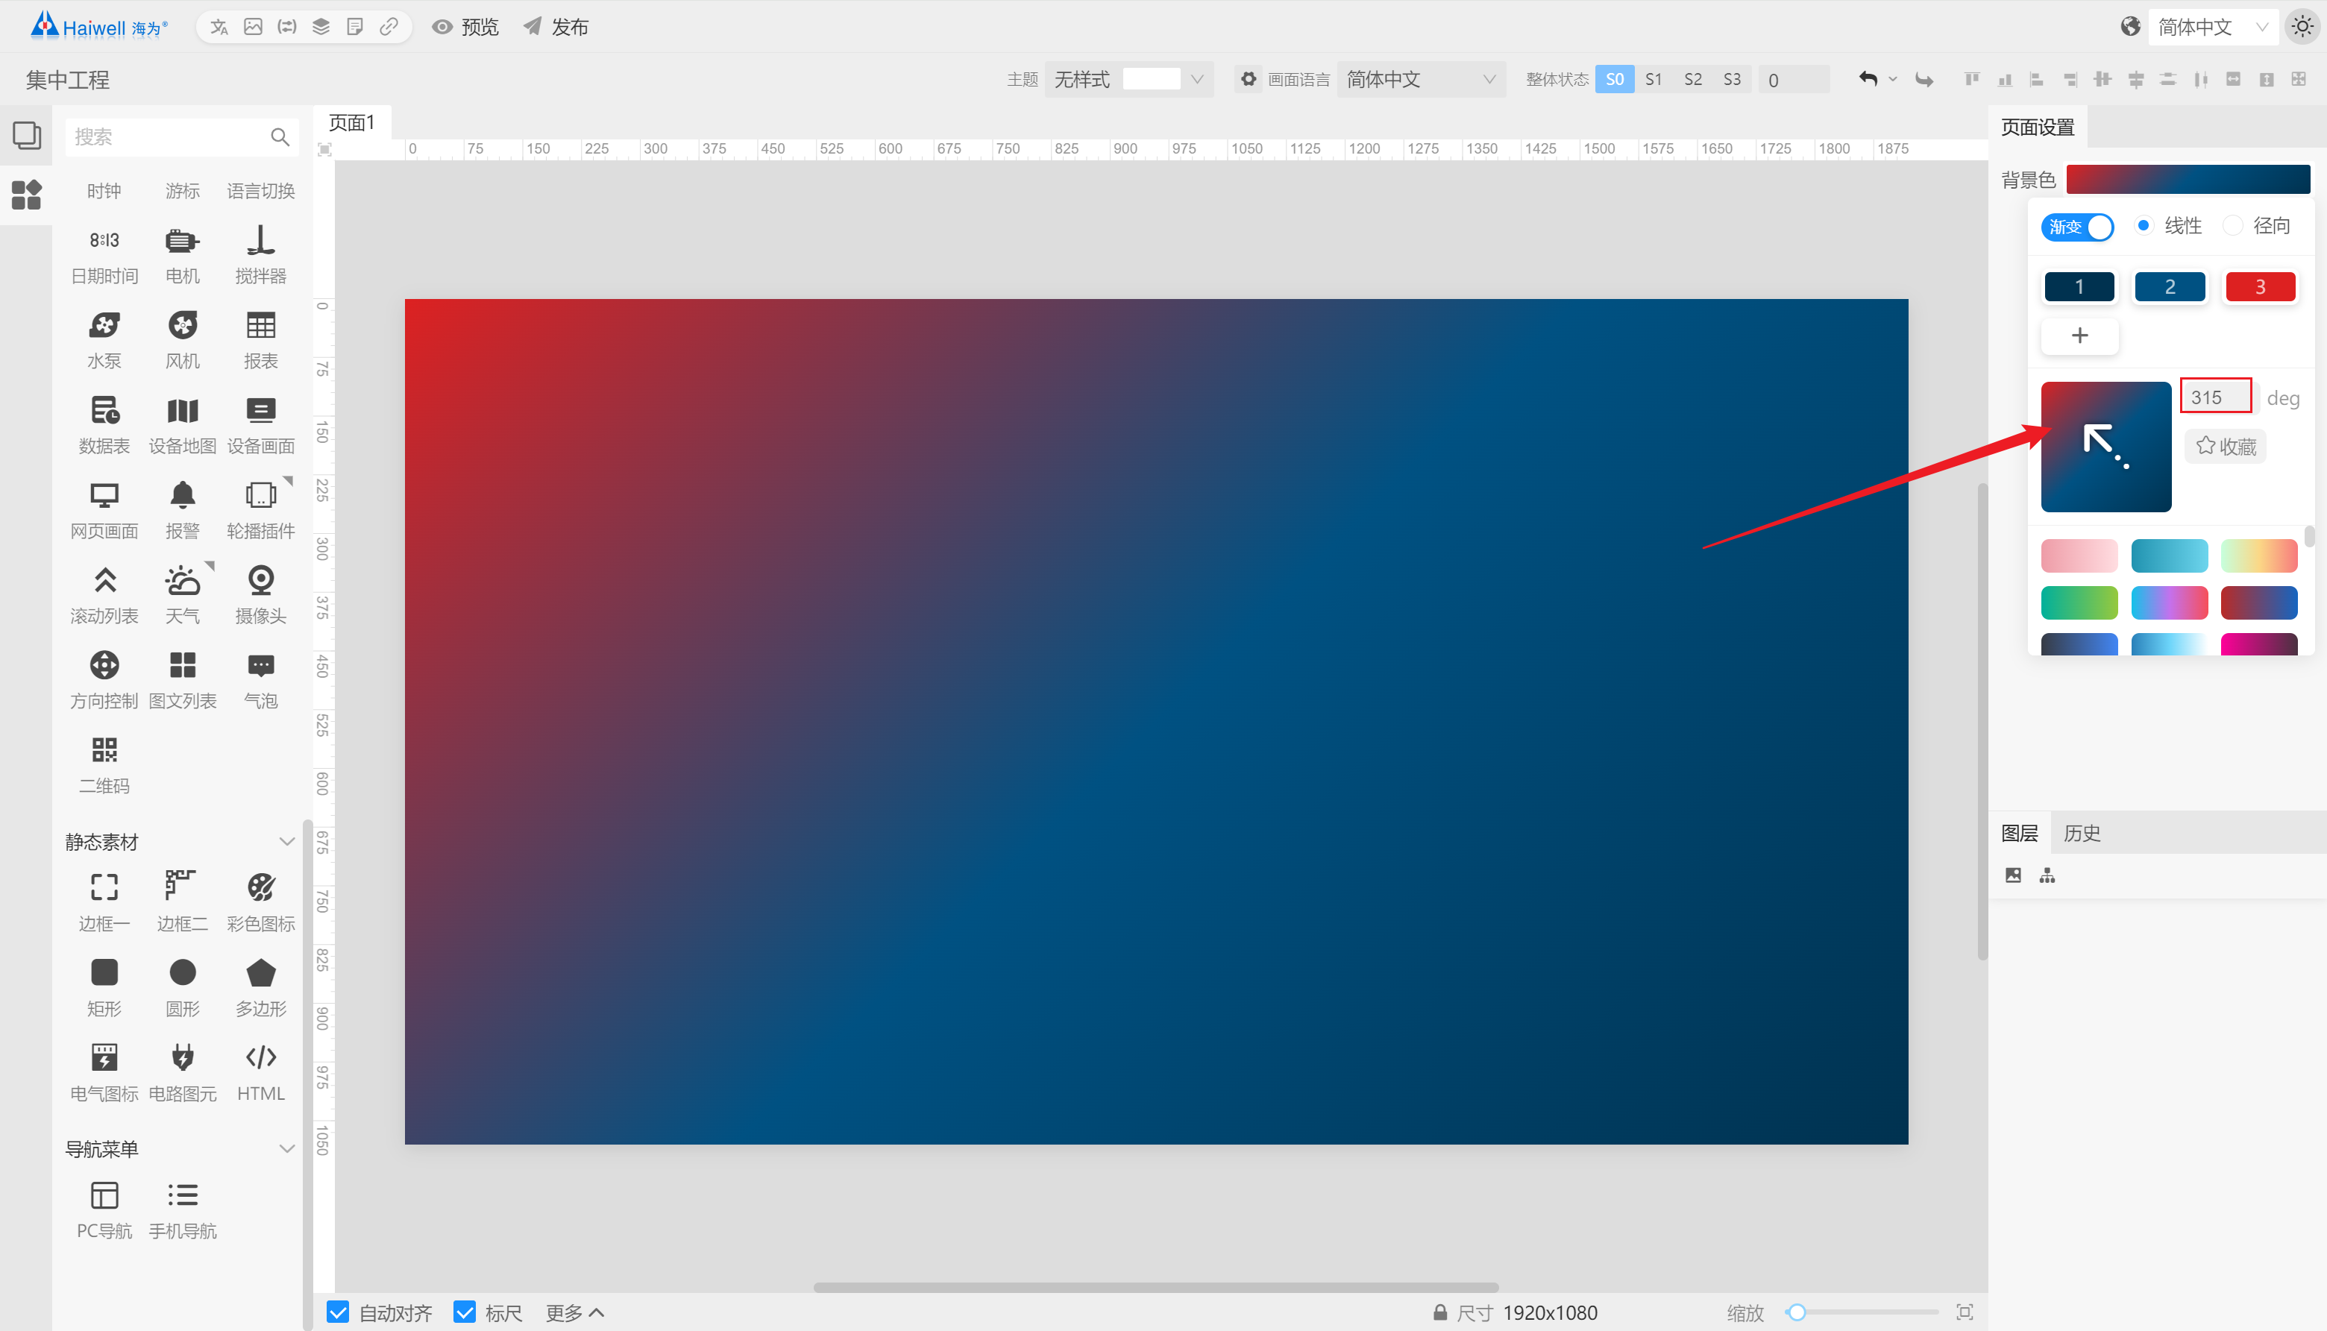Viewport: 2327px width, 1331px height.
Task: Select the 气泡 bubble component
Action: point(260,681)
